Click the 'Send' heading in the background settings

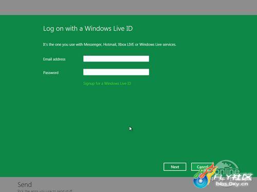click(25, 184)
